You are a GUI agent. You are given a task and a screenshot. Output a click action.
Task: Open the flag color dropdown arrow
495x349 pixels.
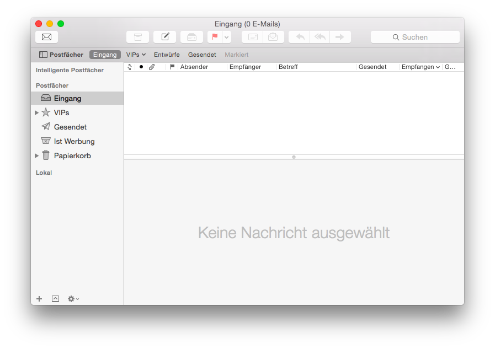227,37
